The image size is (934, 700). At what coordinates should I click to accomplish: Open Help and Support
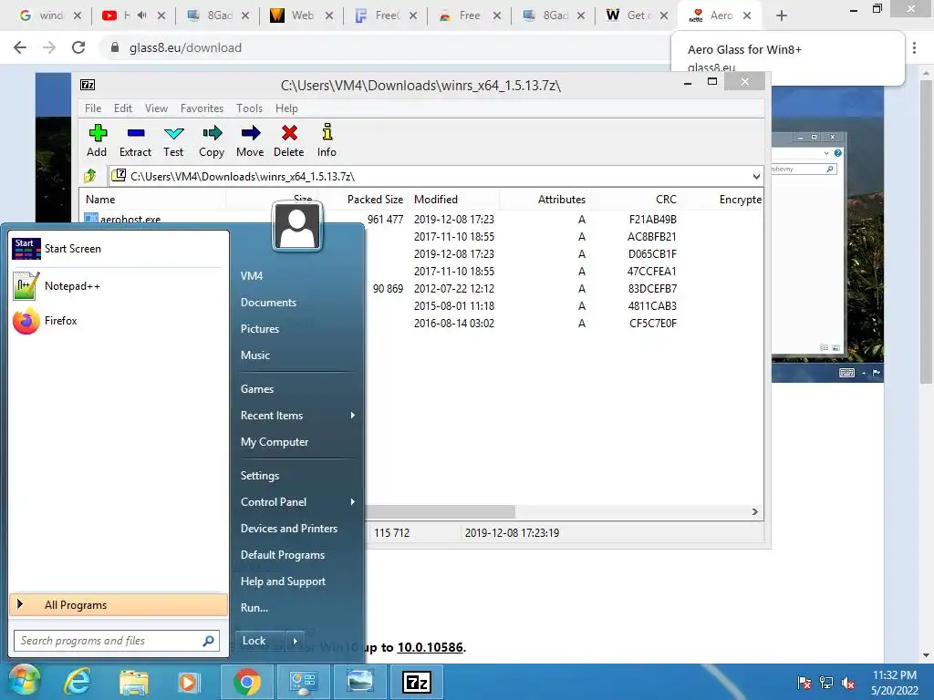[283, 582]
